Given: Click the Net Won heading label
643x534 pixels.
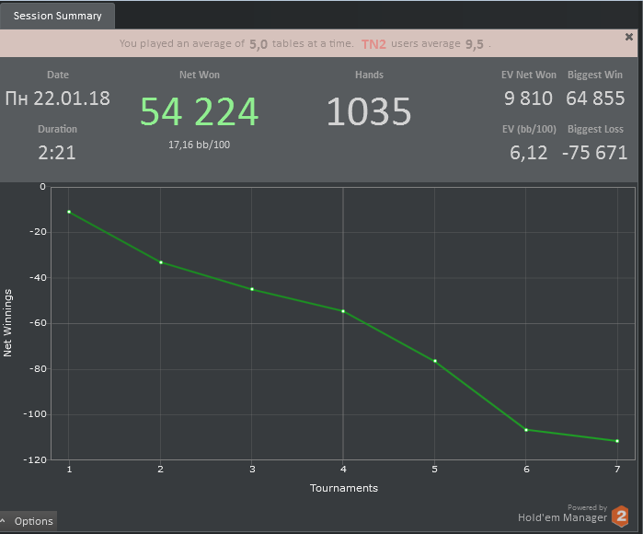Looking at the screenshot, I should [200, 75].
